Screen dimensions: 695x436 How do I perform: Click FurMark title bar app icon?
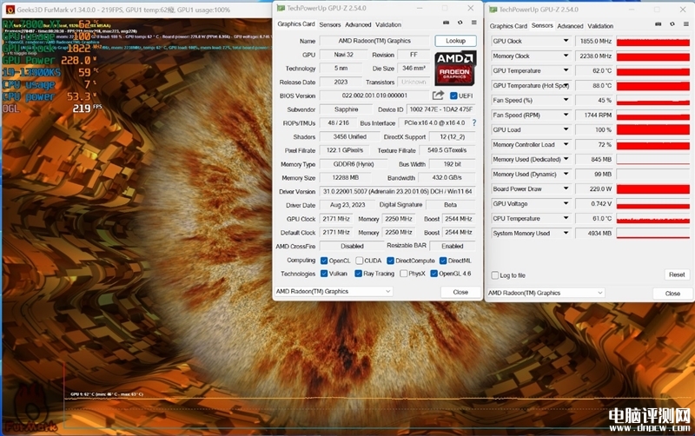point(10,10)
